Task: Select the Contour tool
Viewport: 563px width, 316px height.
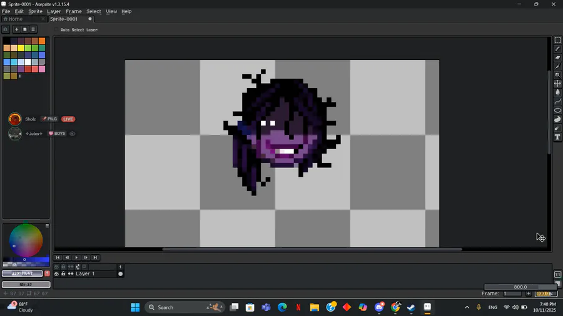Action: [x=557, y=119]
